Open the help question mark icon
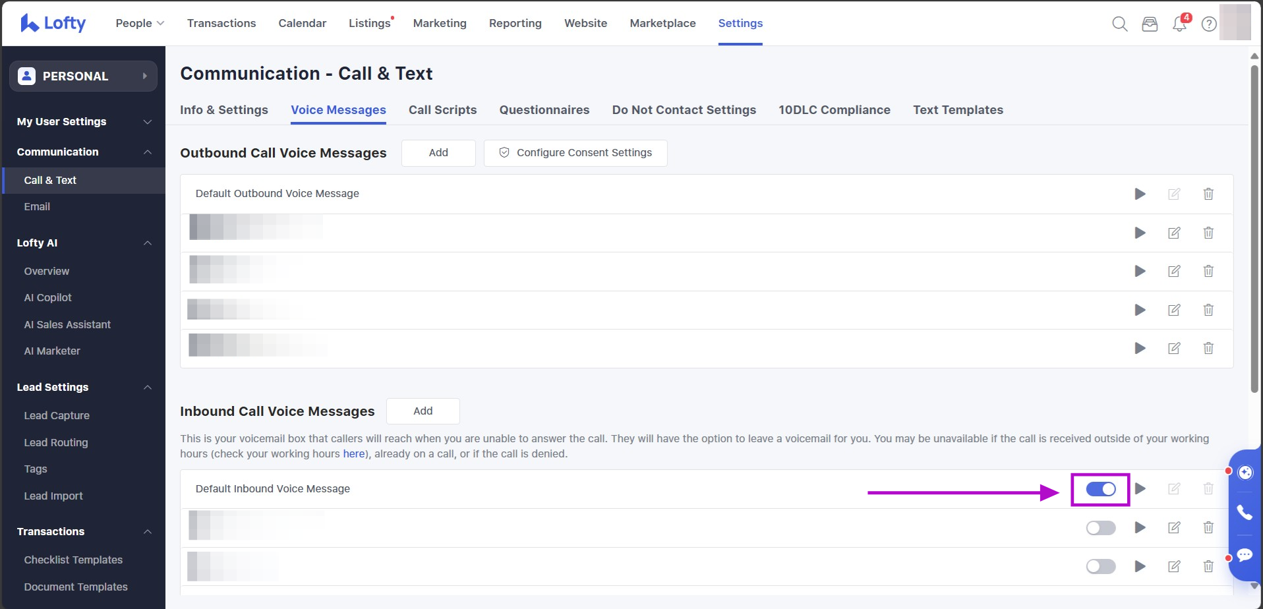Screen dimensions: 1263x609 (1209, 24)
